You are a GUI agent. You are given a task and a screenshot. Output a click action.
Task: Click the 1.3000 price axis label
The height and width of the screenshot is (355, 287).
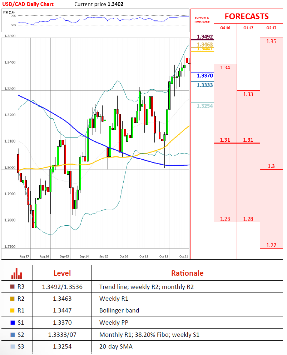10,167
